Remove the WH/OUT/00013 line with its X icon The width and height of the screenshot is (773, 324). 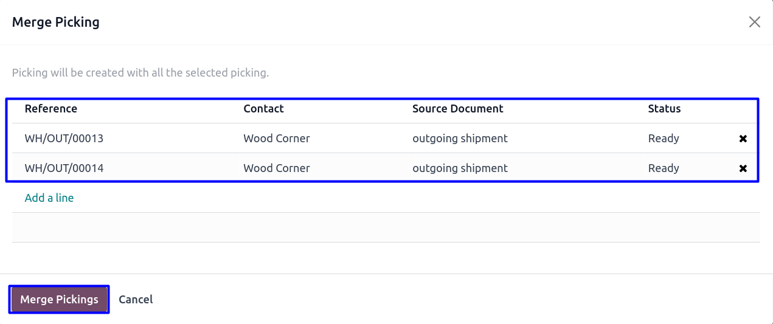[x=743, y=139]
